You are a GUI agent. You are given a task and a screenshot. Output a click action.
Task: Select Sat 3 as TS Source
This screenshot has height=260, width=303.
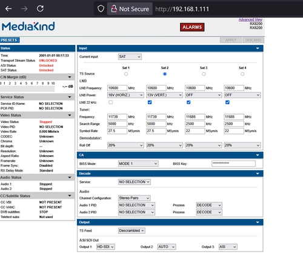click(x=204, y=74)
